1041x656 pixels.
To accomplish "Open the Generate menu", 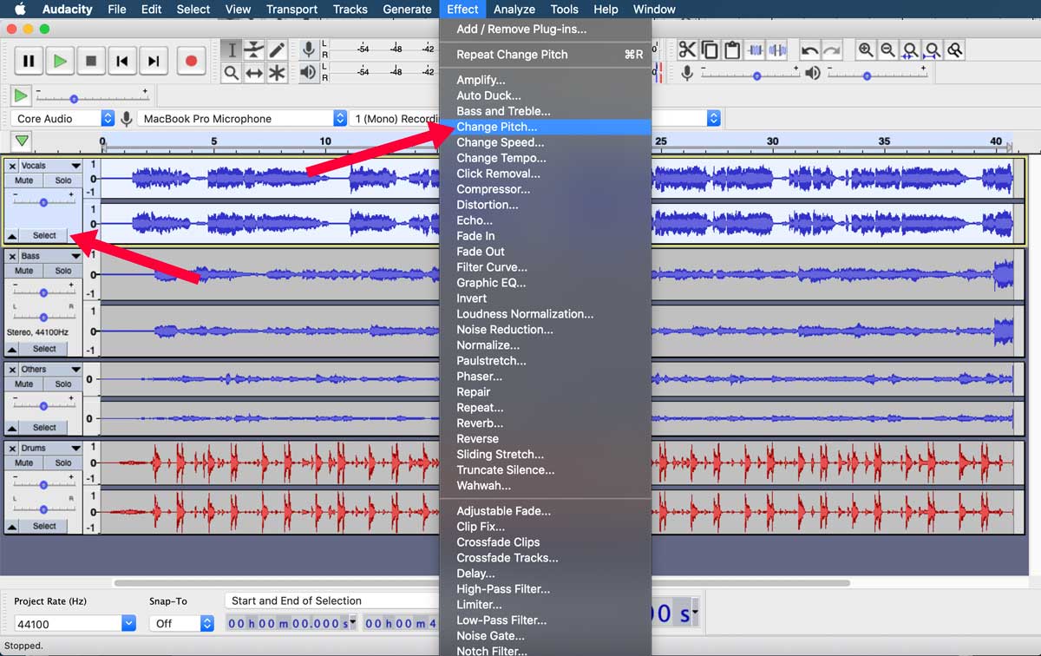I will point(407,9).
